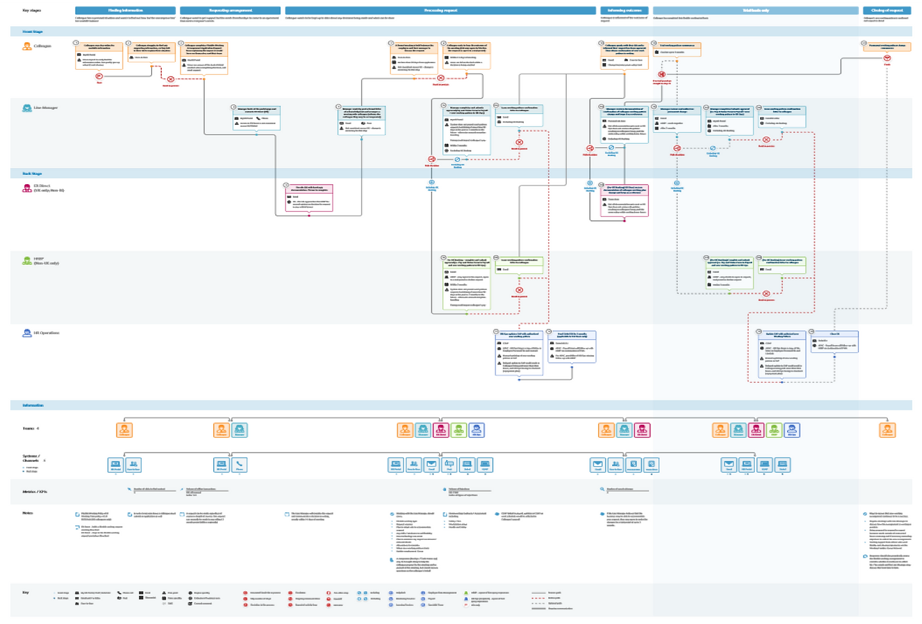Click the HRBP lane label text
The image size is (922, 624).
[x=46, y=261]
